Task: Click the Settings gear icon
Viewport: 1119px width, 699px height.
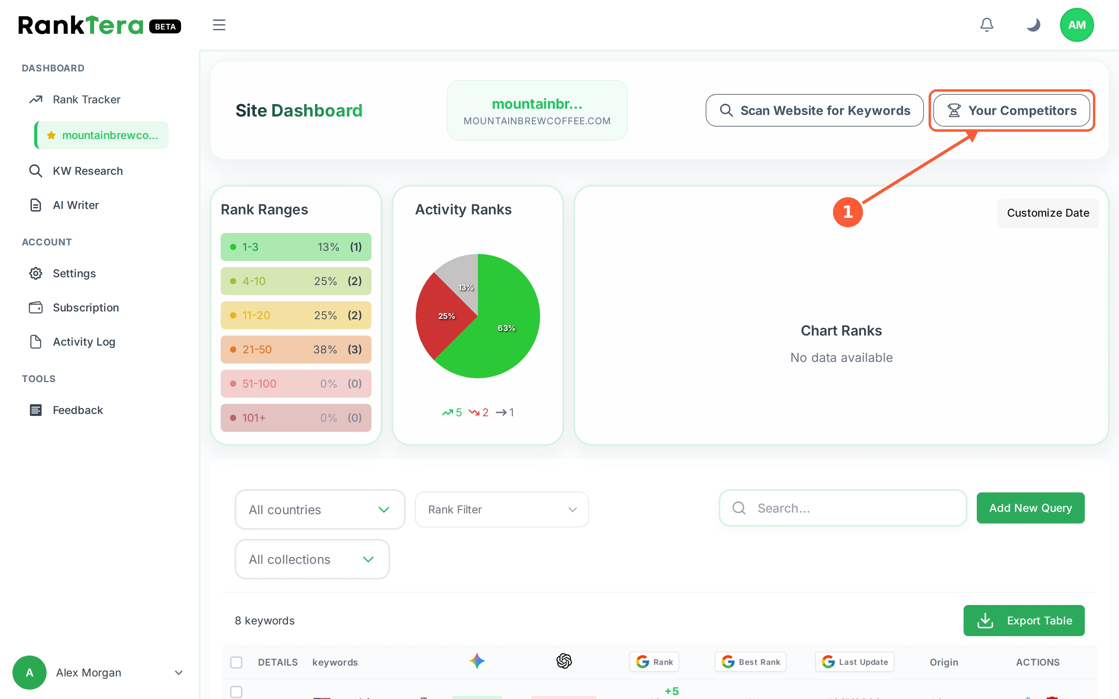Action: point(36,273)
